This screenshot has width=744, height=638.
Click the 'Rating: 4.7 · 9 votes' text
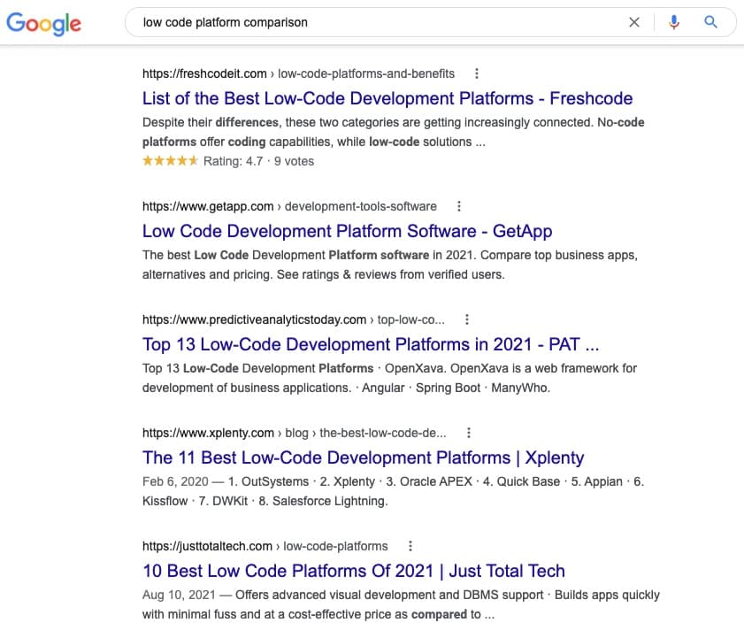258,161
